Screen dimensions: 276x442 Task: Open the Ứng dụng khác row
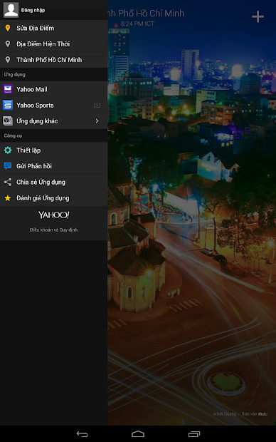[x=54, y=120]
